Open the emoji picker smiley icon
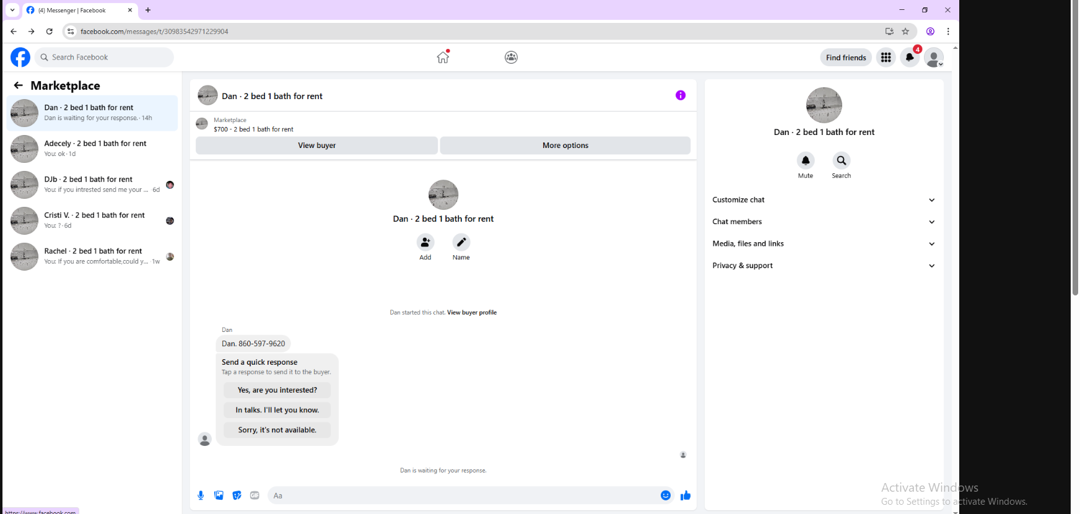The image size is (1080, 514). click(x=666, y=495)
